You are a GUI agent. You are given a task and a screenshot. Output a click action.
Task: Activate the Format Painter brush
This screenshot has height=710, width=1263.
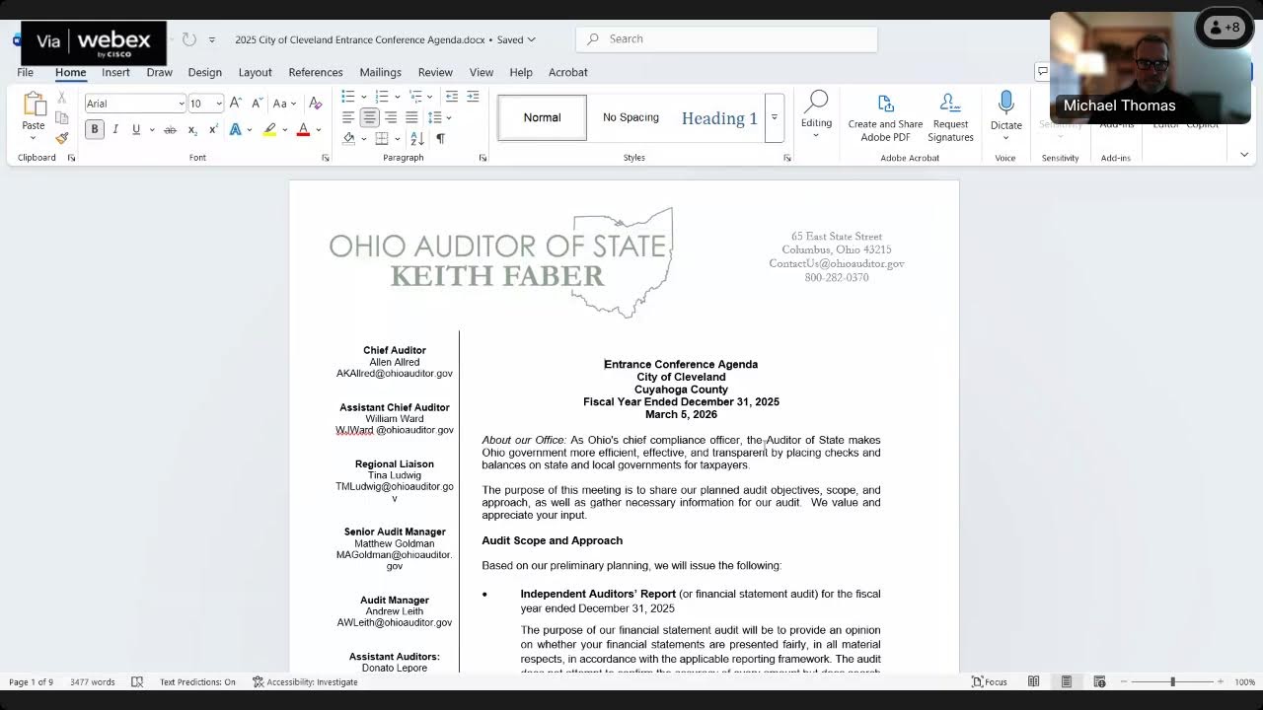61,138
